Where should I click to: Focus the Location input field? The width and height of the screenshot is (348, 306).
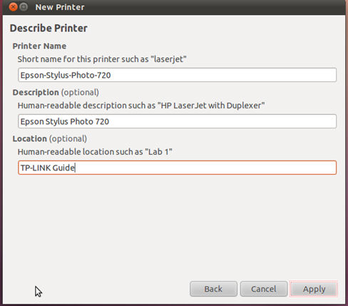tap(177, 168)
